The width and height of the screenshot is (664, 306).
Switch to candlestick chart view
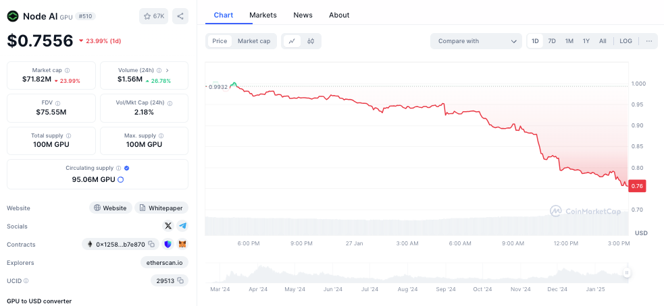click(x=311, y=41)
